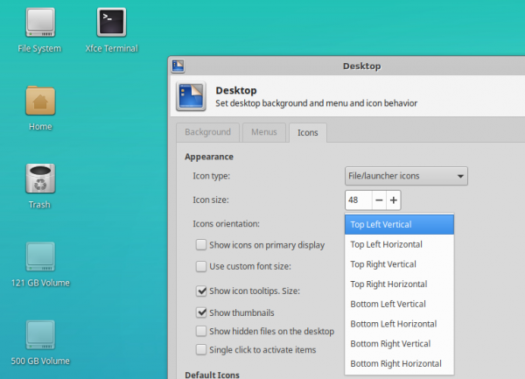Viewport: 525px width, 379px height.
Task: Launch the Xfce Terminal desktop icon
Action: (111, 22)
